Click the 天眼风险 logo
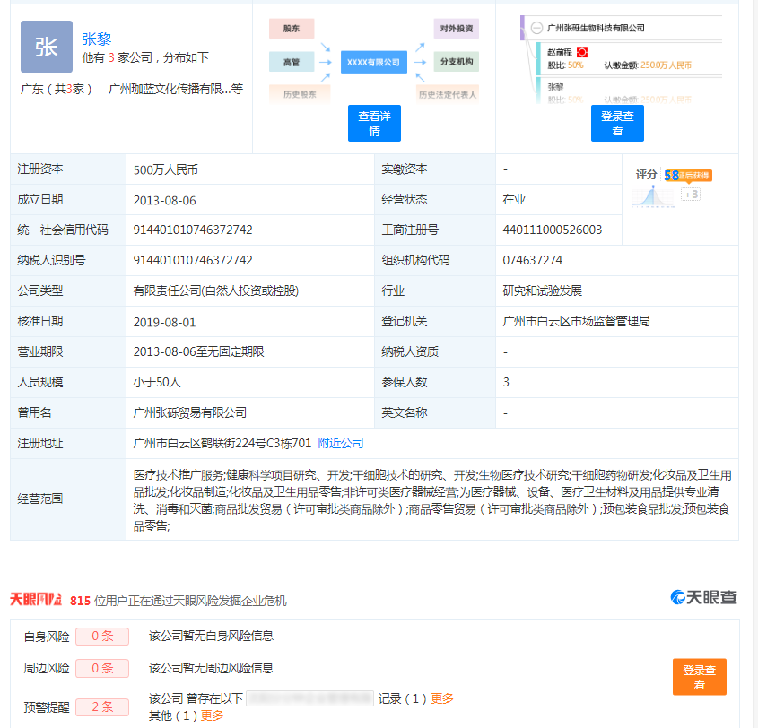The width and height of the screenshot is (758, 728). (x=36, y=599)
